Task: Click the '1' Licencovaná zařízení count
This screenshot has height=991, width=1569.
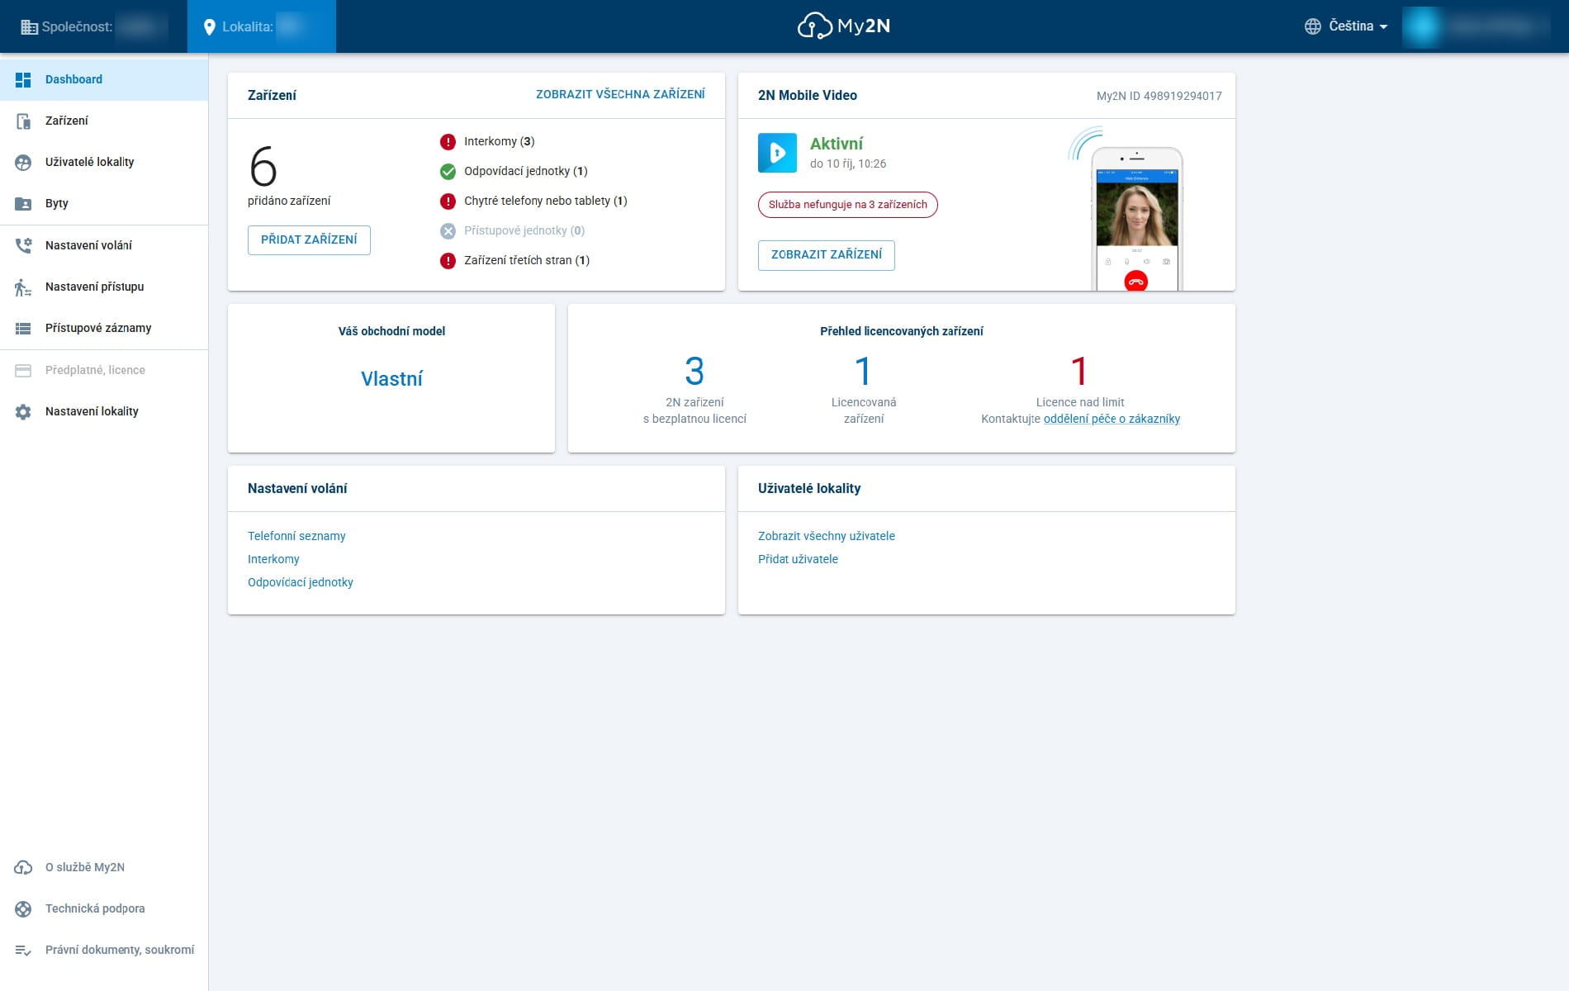Action: point(863,372)
